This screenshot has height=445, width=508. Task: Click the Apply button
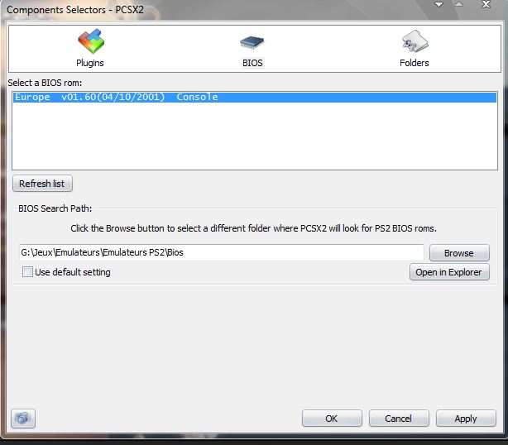[466, 419]
